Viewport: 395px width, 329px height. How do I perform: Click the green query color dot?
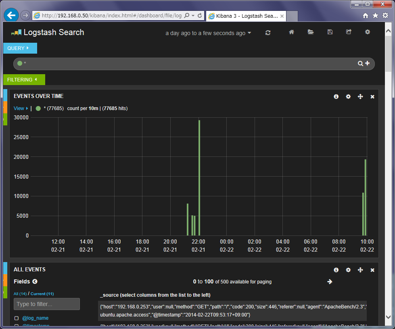click(20, 63)
